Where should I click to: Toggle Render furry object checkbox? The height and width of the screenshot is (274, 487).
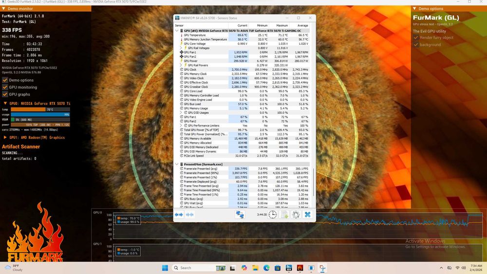416,37
